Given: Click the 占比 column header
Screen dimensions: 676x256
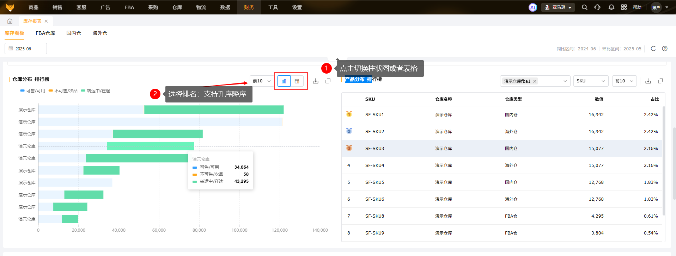Looking at the screenshot, I should click(x=655, y=99).
